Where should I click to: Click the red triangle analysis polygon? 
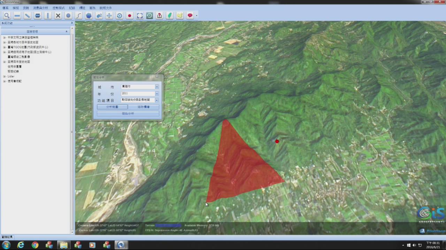[240, 167]
